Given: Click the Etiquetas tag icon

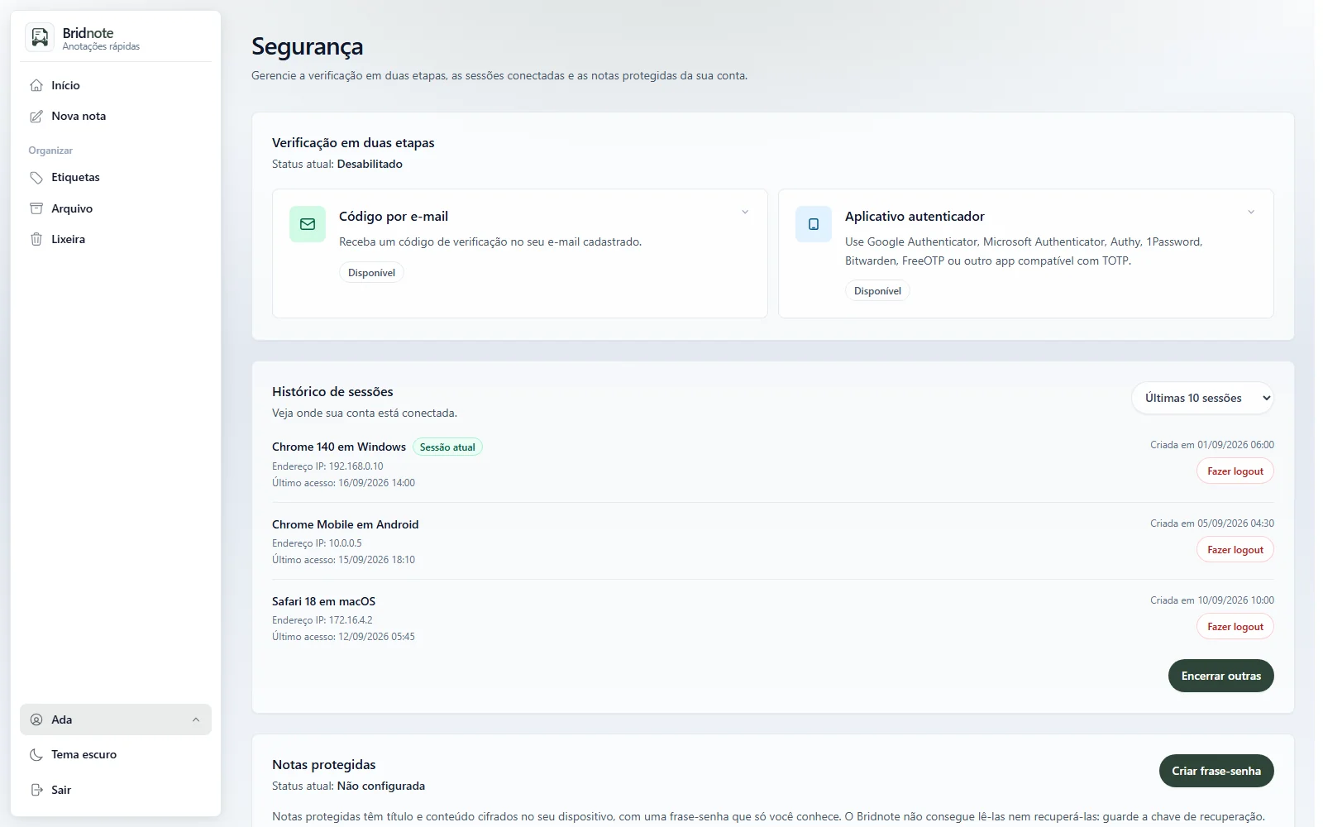Looking at the screenshot, I should pos(36,178).
